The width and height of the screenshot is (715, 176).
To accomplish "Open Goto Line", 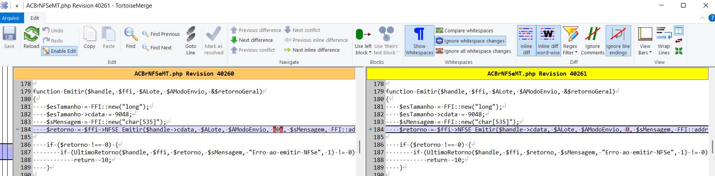I will 191,41.
